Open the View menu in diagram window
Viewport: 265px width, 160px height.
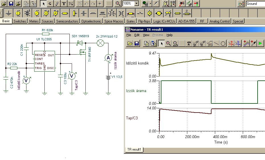146,35
